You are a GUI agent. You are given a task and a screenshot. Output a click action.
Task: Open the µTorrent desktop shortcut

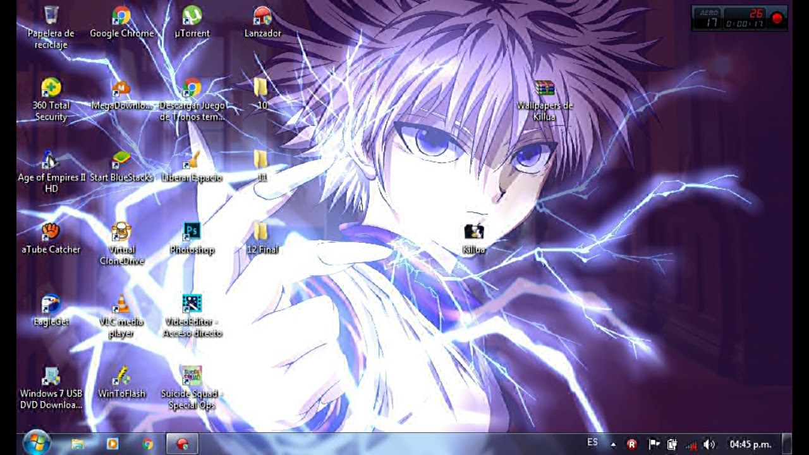[192, 22]
